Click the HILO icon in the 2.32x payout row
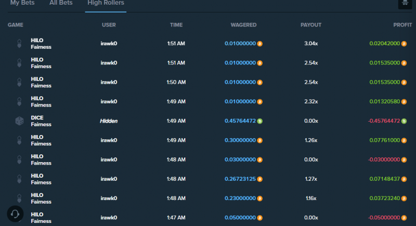Viewport: 416px width, 226px height. pos(19,101)
